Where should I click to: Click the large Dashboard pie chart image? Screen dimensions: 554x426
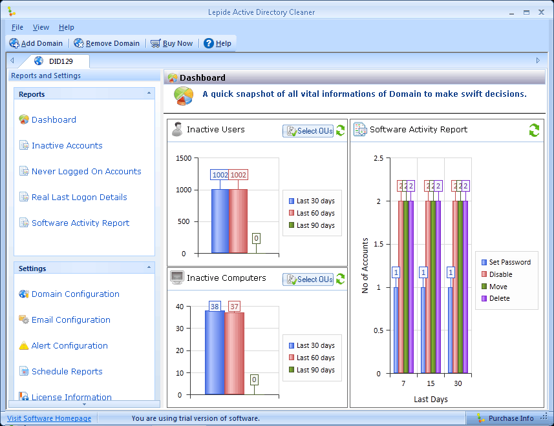(x=184, y=96)
